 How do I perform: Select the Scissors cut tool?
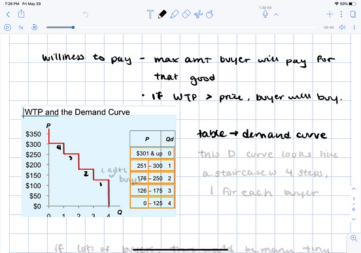(x=198, y=14)
